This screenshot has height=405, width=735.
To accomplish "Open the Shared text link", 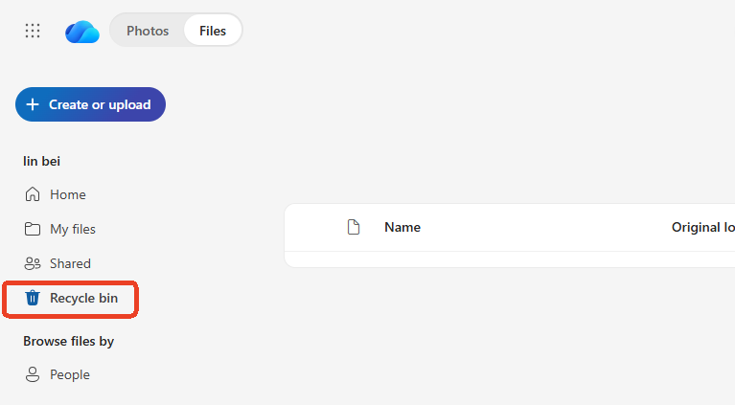I will click(70, 263).
